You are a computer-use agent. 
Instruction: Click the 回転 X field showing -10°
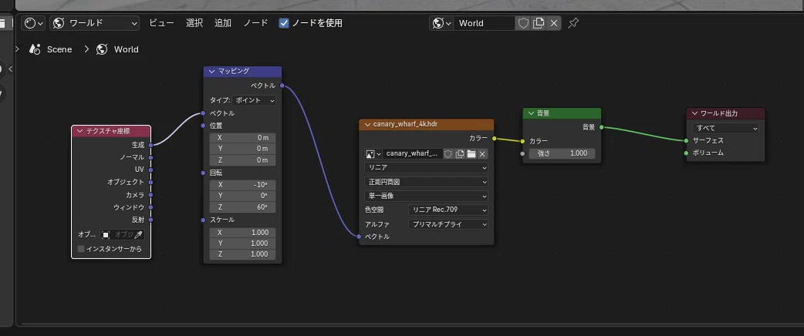click(x=242, y=184)
